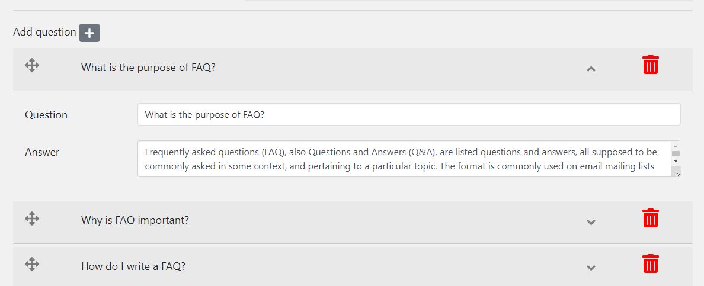Viewport: 704px width, 286px height.
Task: Delete the 'Why is FAQ important?' question
Action: point(650,218)
